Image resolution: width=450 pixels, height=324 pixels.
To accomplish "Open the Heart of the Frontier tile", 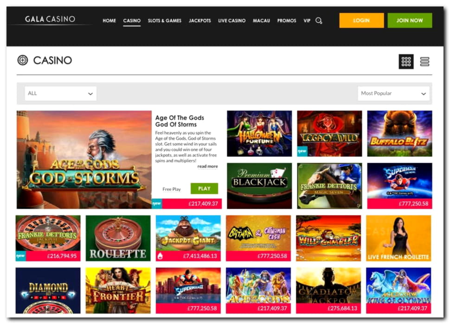I will (118, 291).
